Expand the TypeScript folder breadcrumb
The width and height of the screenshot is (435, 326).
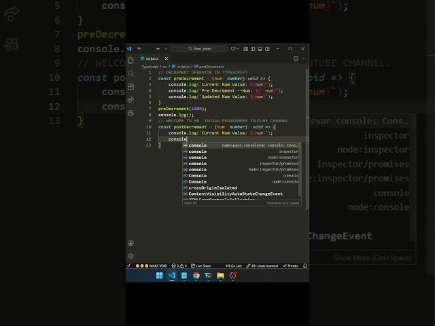[150, 67]
